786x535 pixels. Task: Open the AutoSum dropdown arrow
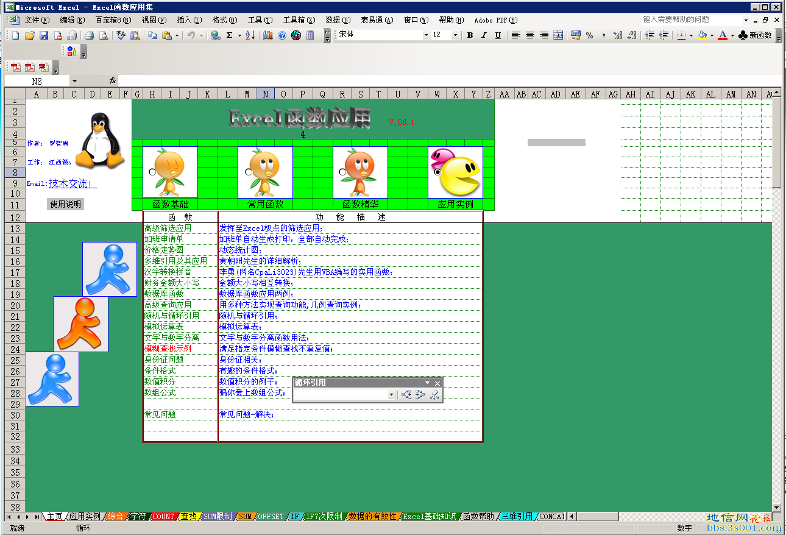[239, 35]
